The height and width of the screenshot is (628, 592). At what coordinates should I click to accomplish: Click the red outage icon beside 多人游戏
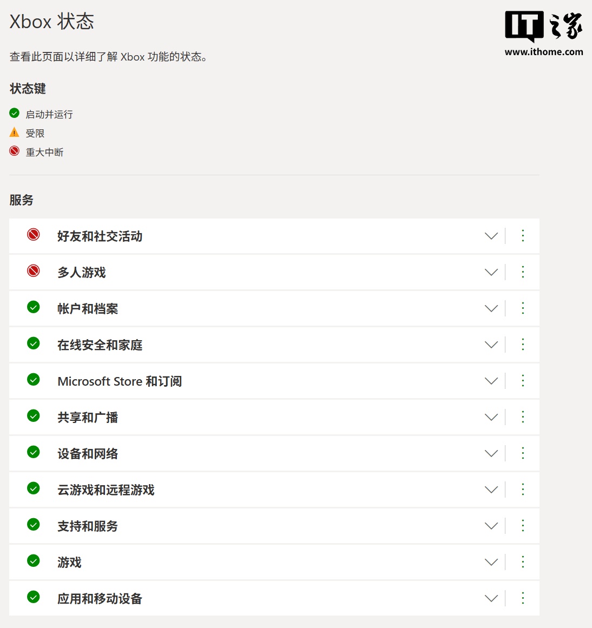click(x=34, y=271)
